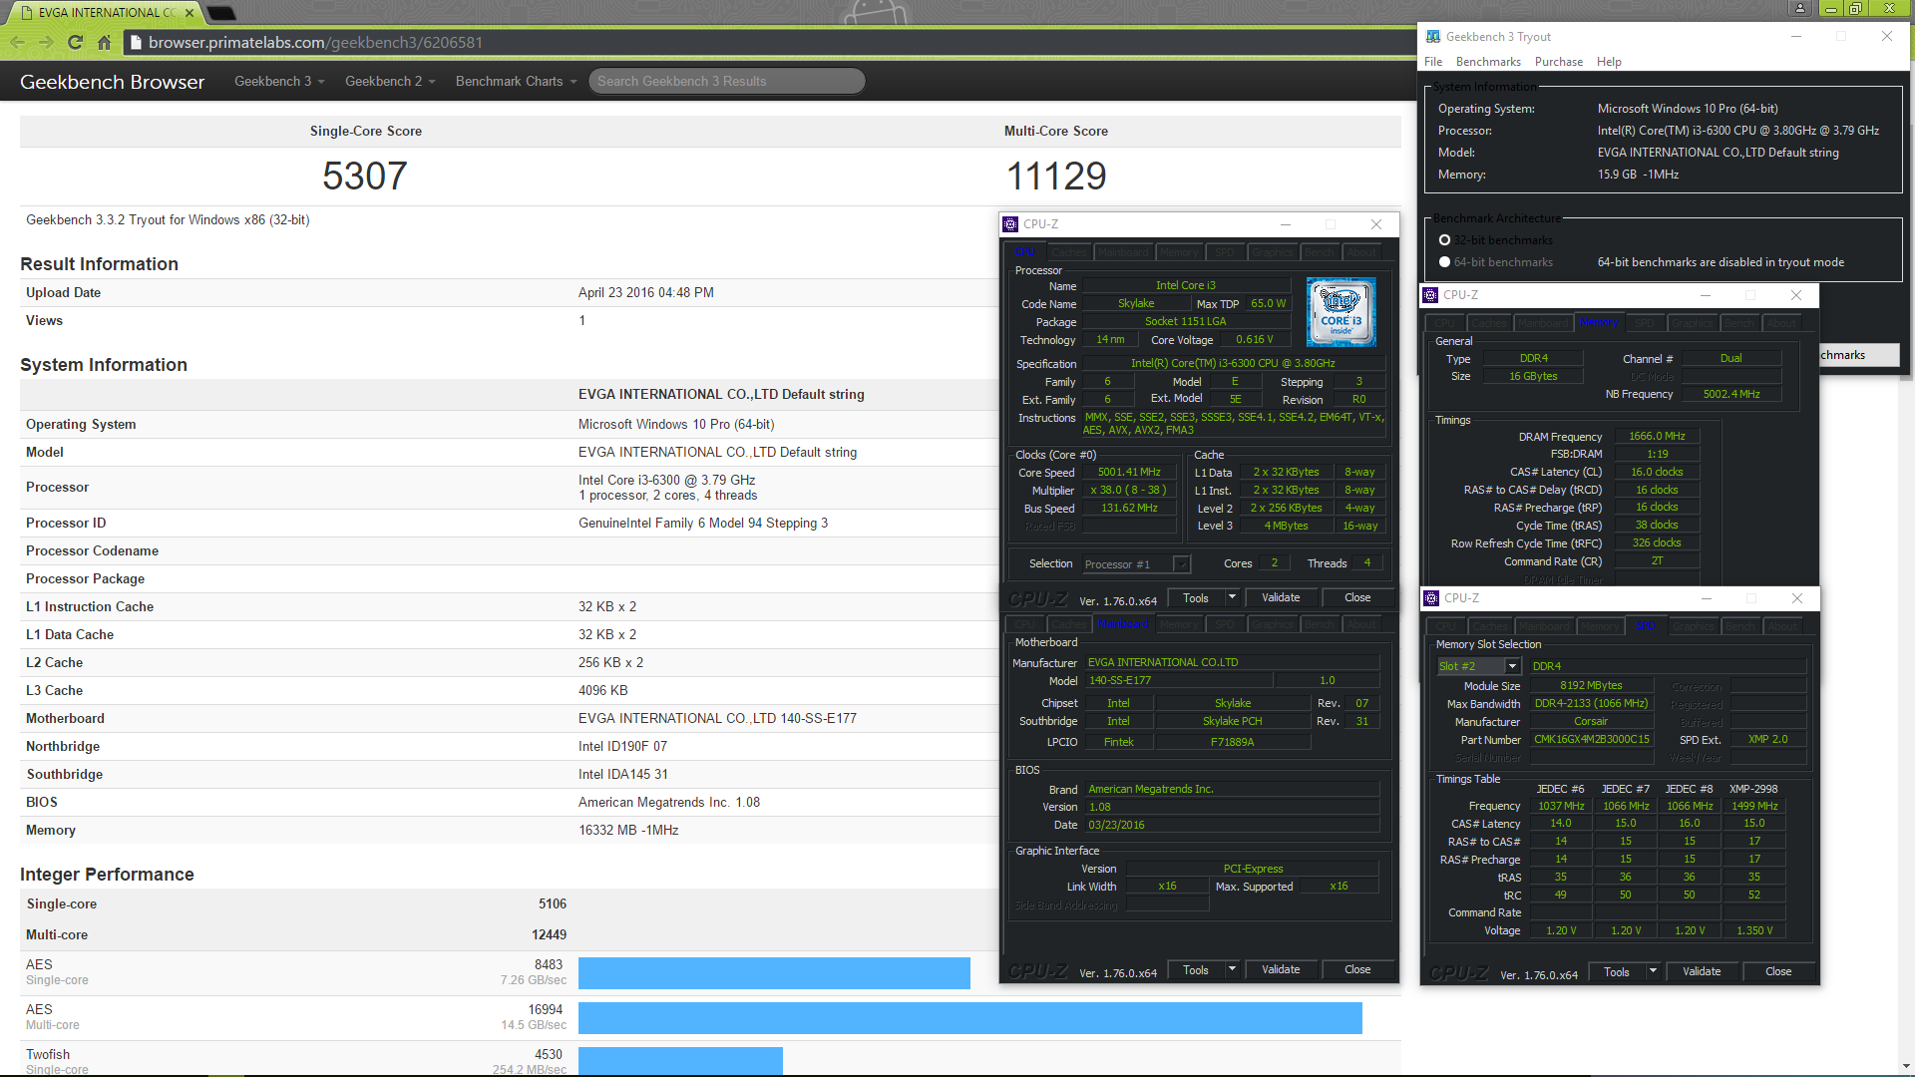Viewport: 1915px width, 1077px height.
Task: Reload the Geekbench results page
Action: 75,43
